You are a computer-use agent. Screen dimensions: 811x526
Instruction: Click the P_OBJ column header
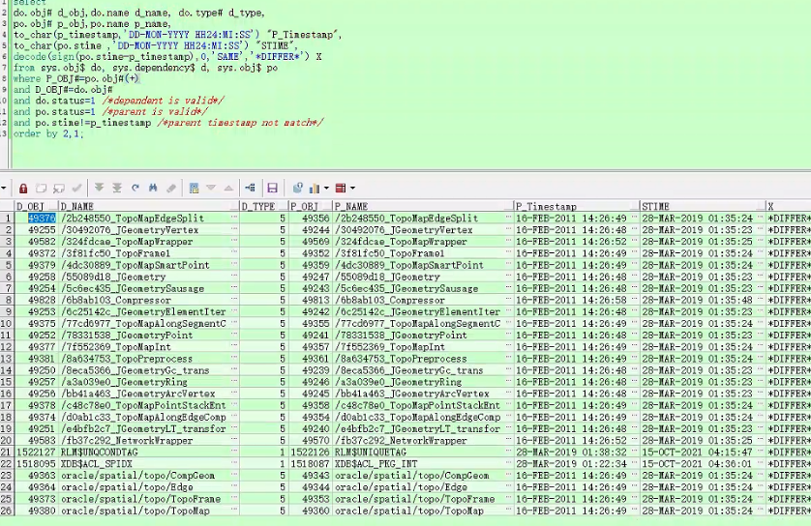point(311,206)
